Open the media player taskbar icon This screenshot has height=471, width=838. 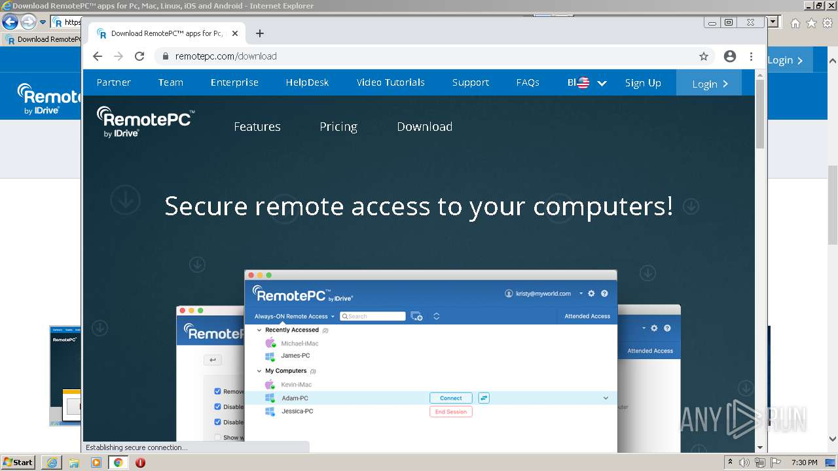click(x=96, y=462)
